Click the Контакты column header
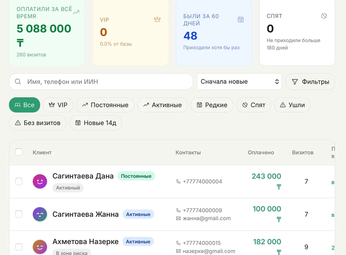The image size is (346, 255). pyautogui.click(x=188, y=153)
